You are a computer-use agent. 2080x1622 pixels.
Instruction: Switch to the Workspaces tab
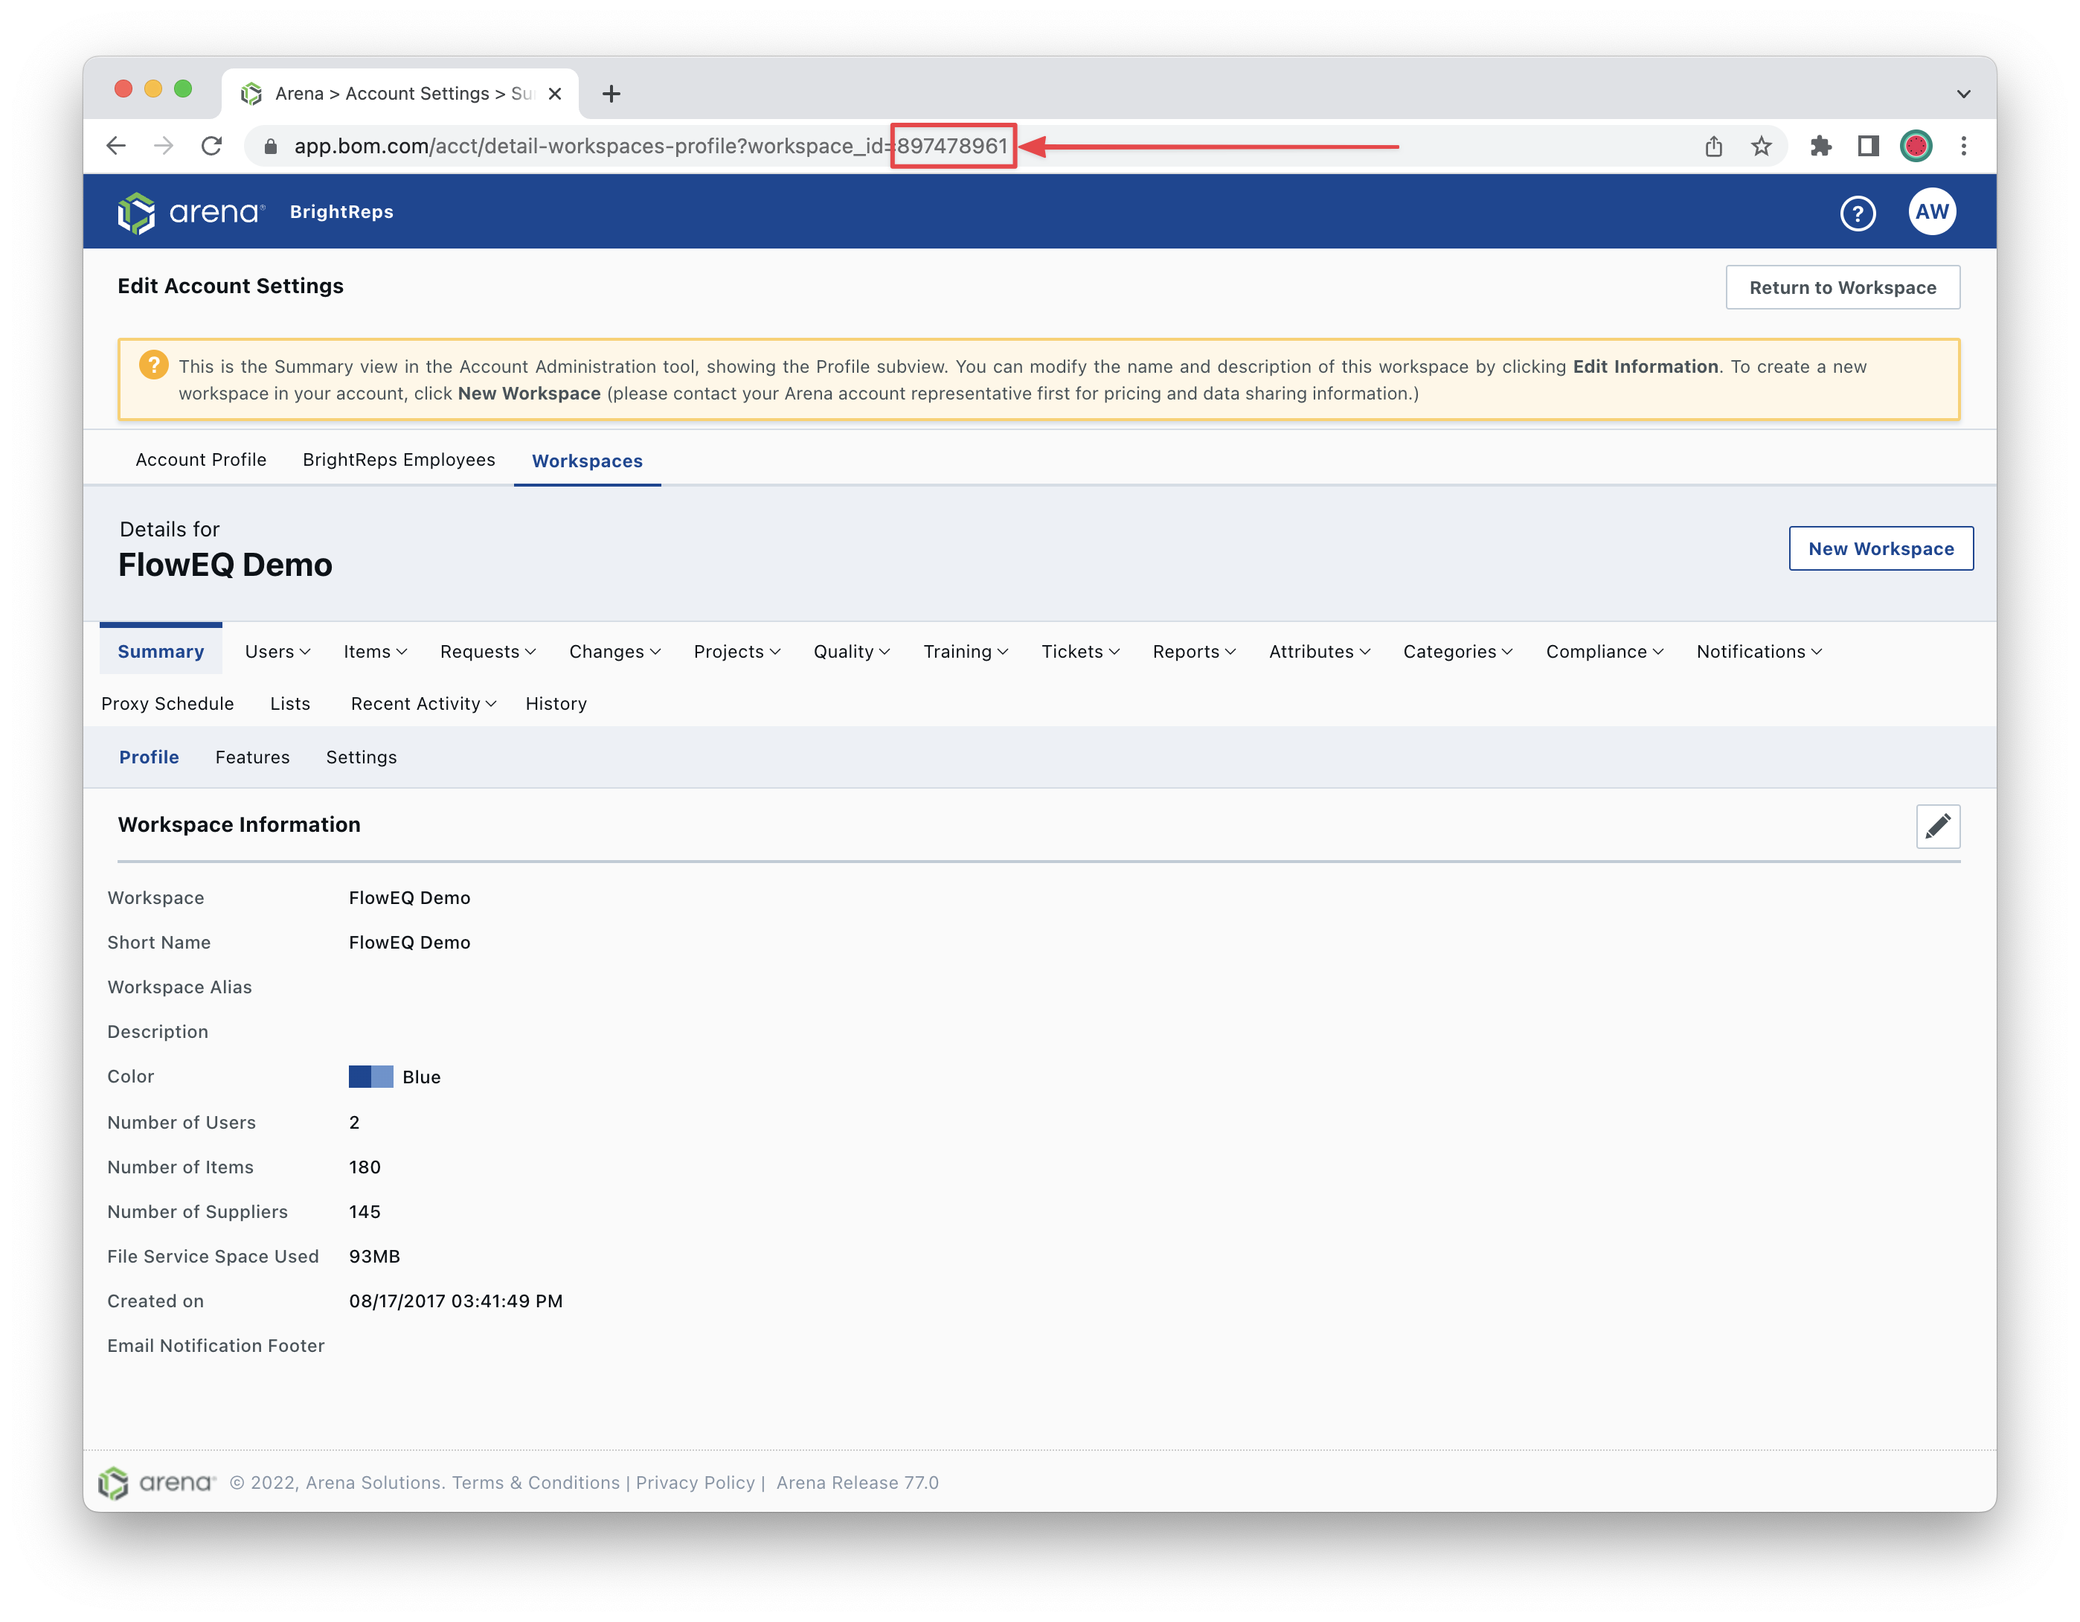(x=587, y=461)
